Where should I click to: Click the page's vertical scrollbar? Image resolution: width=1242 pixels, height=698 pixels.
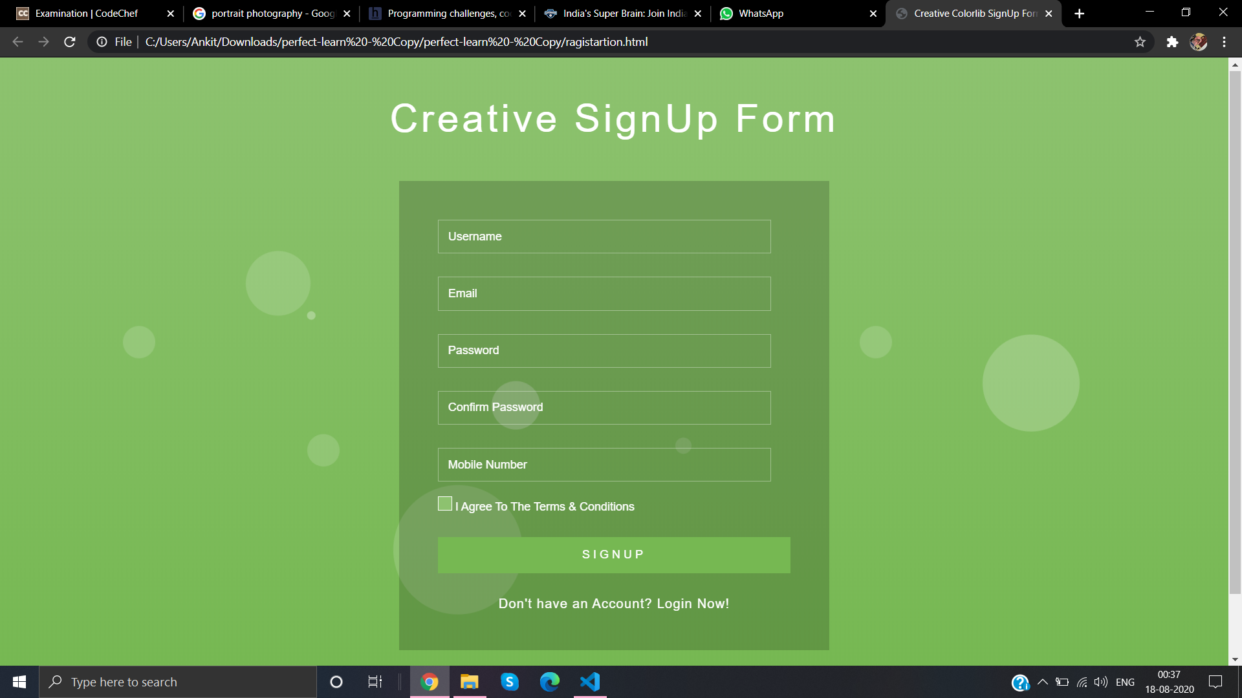[x=1235, y=323]
